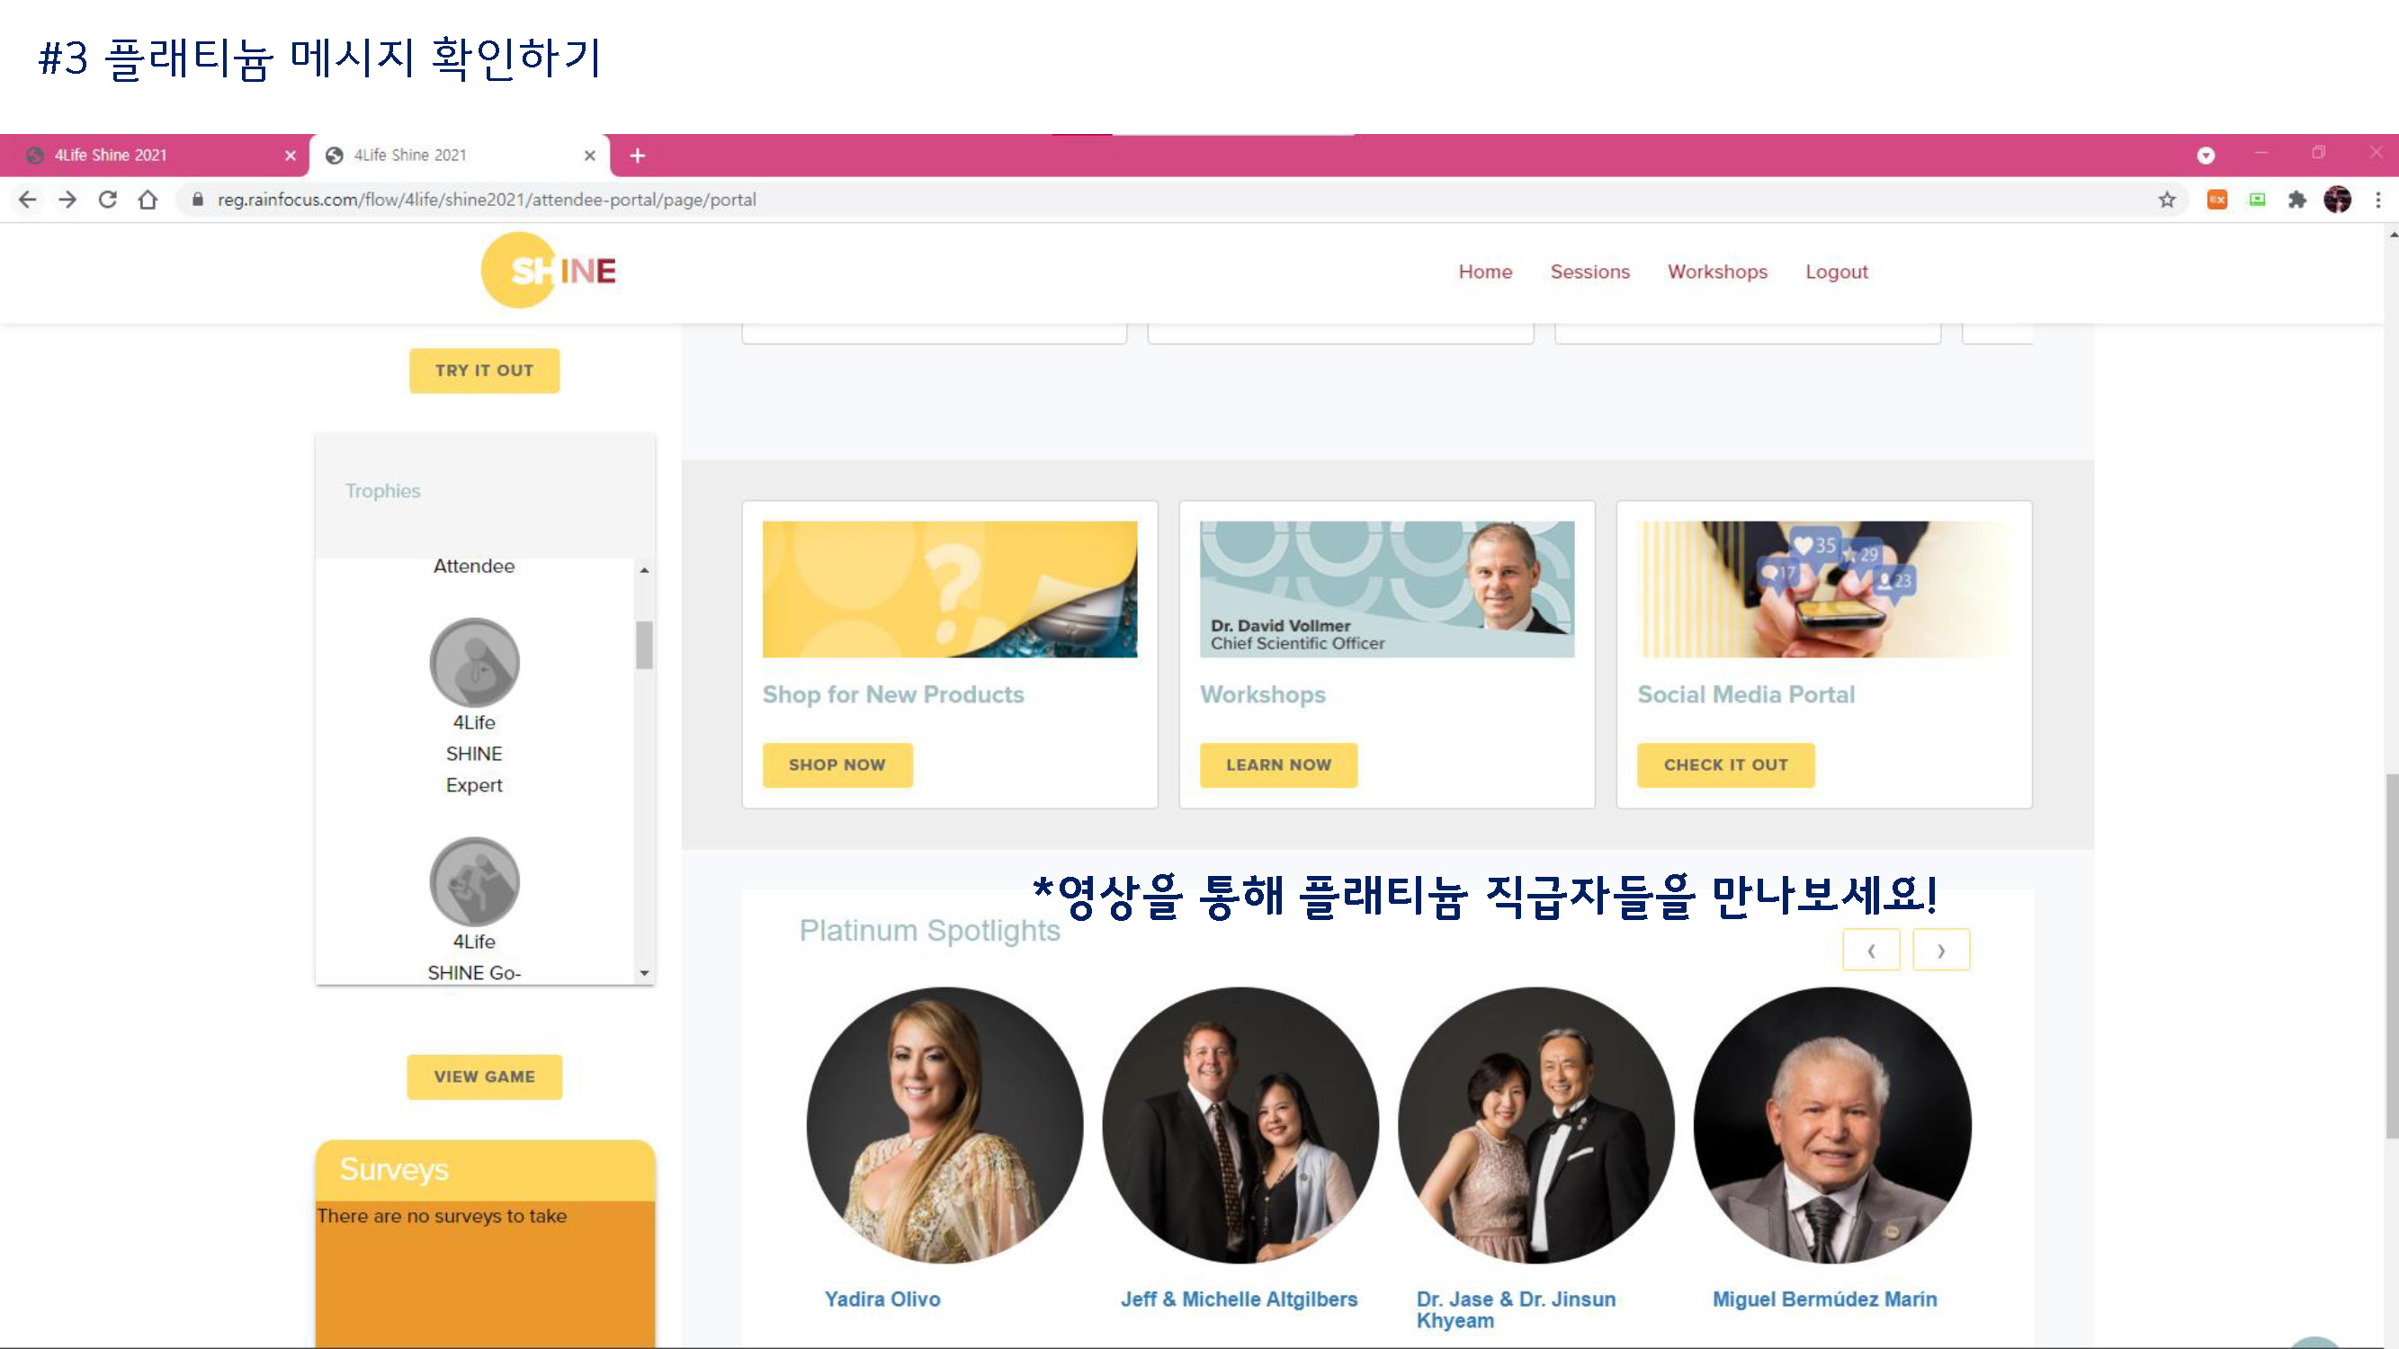Viewport: 2399px width, 1349px height.
Task: Open the Sessions nav link
Action: coord(1589,272)
